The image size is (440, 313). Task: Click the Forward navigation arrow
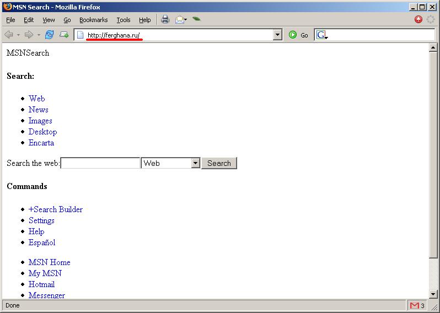(29, 35)
